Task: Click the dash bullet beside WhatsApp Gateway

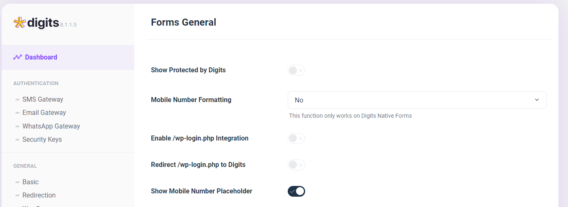Action: click(x=17, y=126)
